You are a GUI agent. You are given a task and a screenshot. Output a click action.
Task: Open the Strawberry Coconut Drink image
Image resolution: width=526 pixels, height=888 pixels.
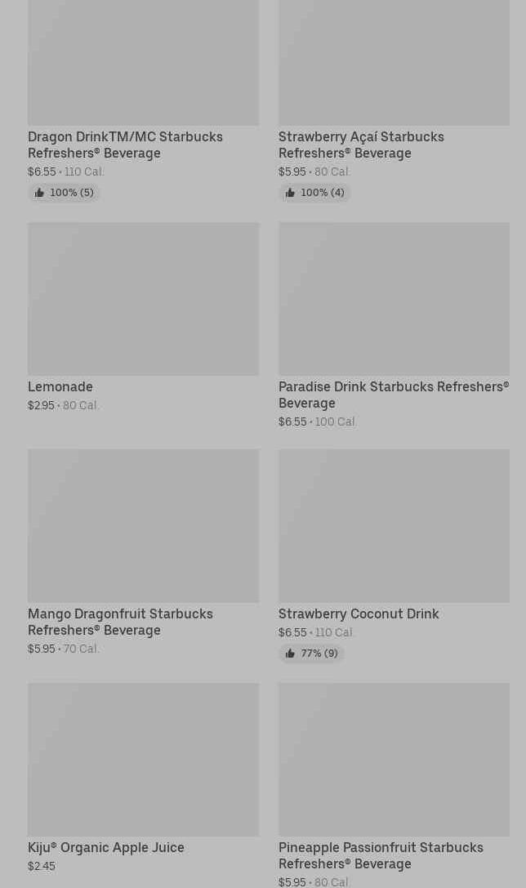(x=394, y=525)
